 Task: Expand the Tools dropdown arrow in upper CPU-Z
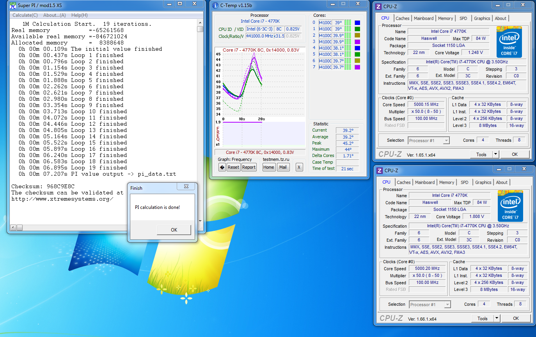pyautogui.click(x=495, y=154)
